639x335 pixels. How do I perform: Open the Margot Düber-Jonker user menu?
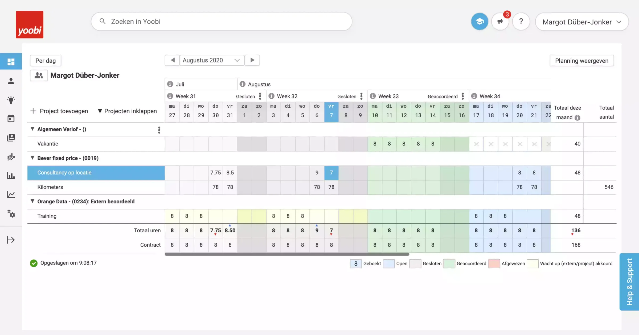tap(582, 22)
